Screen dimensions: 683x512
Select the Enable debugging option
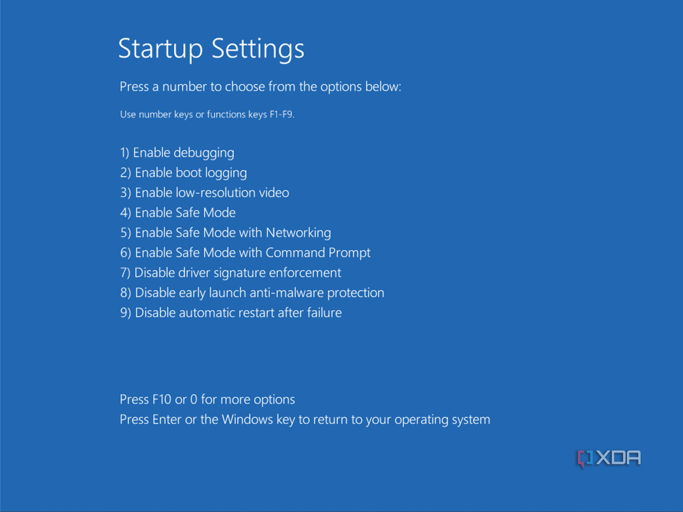click(x=177, y=153)
